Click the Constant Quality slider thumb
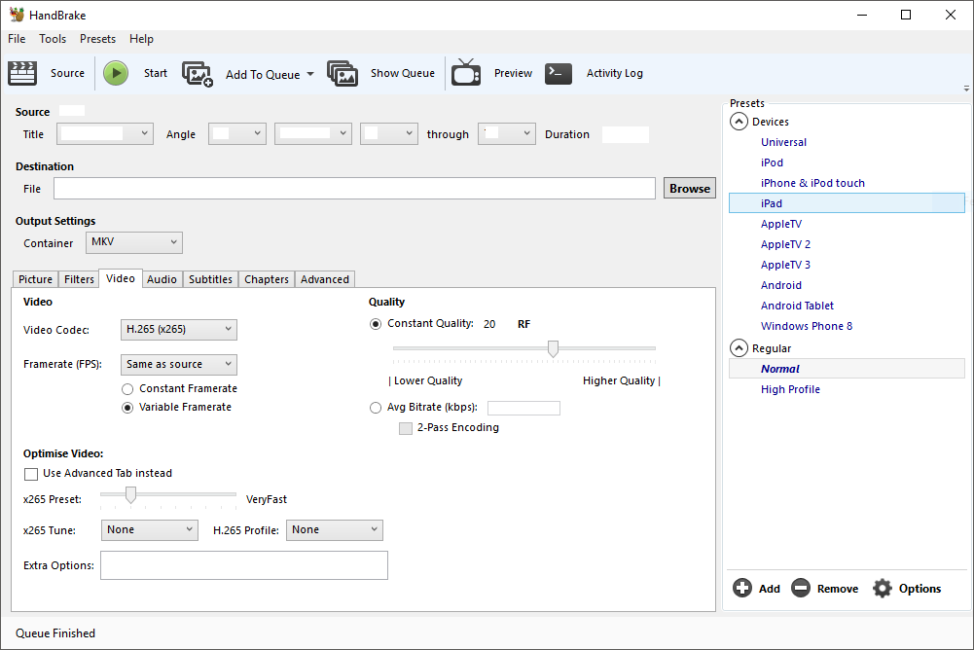The image size is (974, 650). pyautogui.click(x=553, y=348)
